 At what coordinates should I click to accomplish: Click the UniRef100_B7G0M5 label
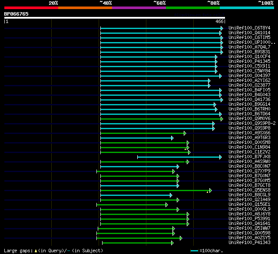coord(249,181)
